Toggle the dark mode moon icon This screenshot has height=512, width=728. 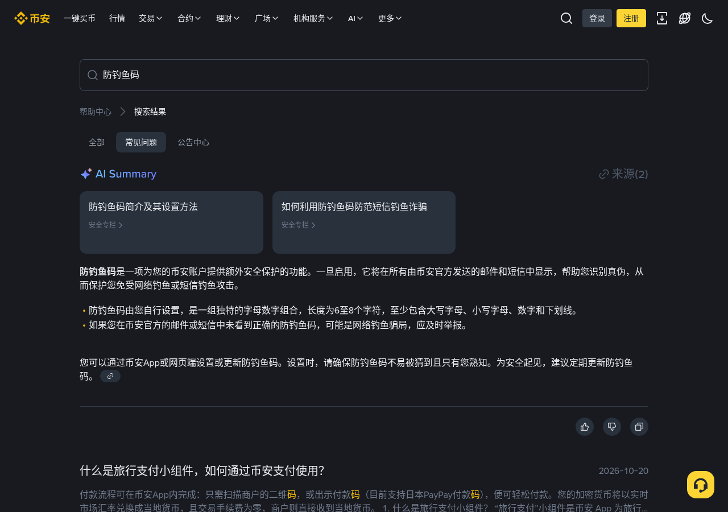pyautogui.click(x=708, y=18)
